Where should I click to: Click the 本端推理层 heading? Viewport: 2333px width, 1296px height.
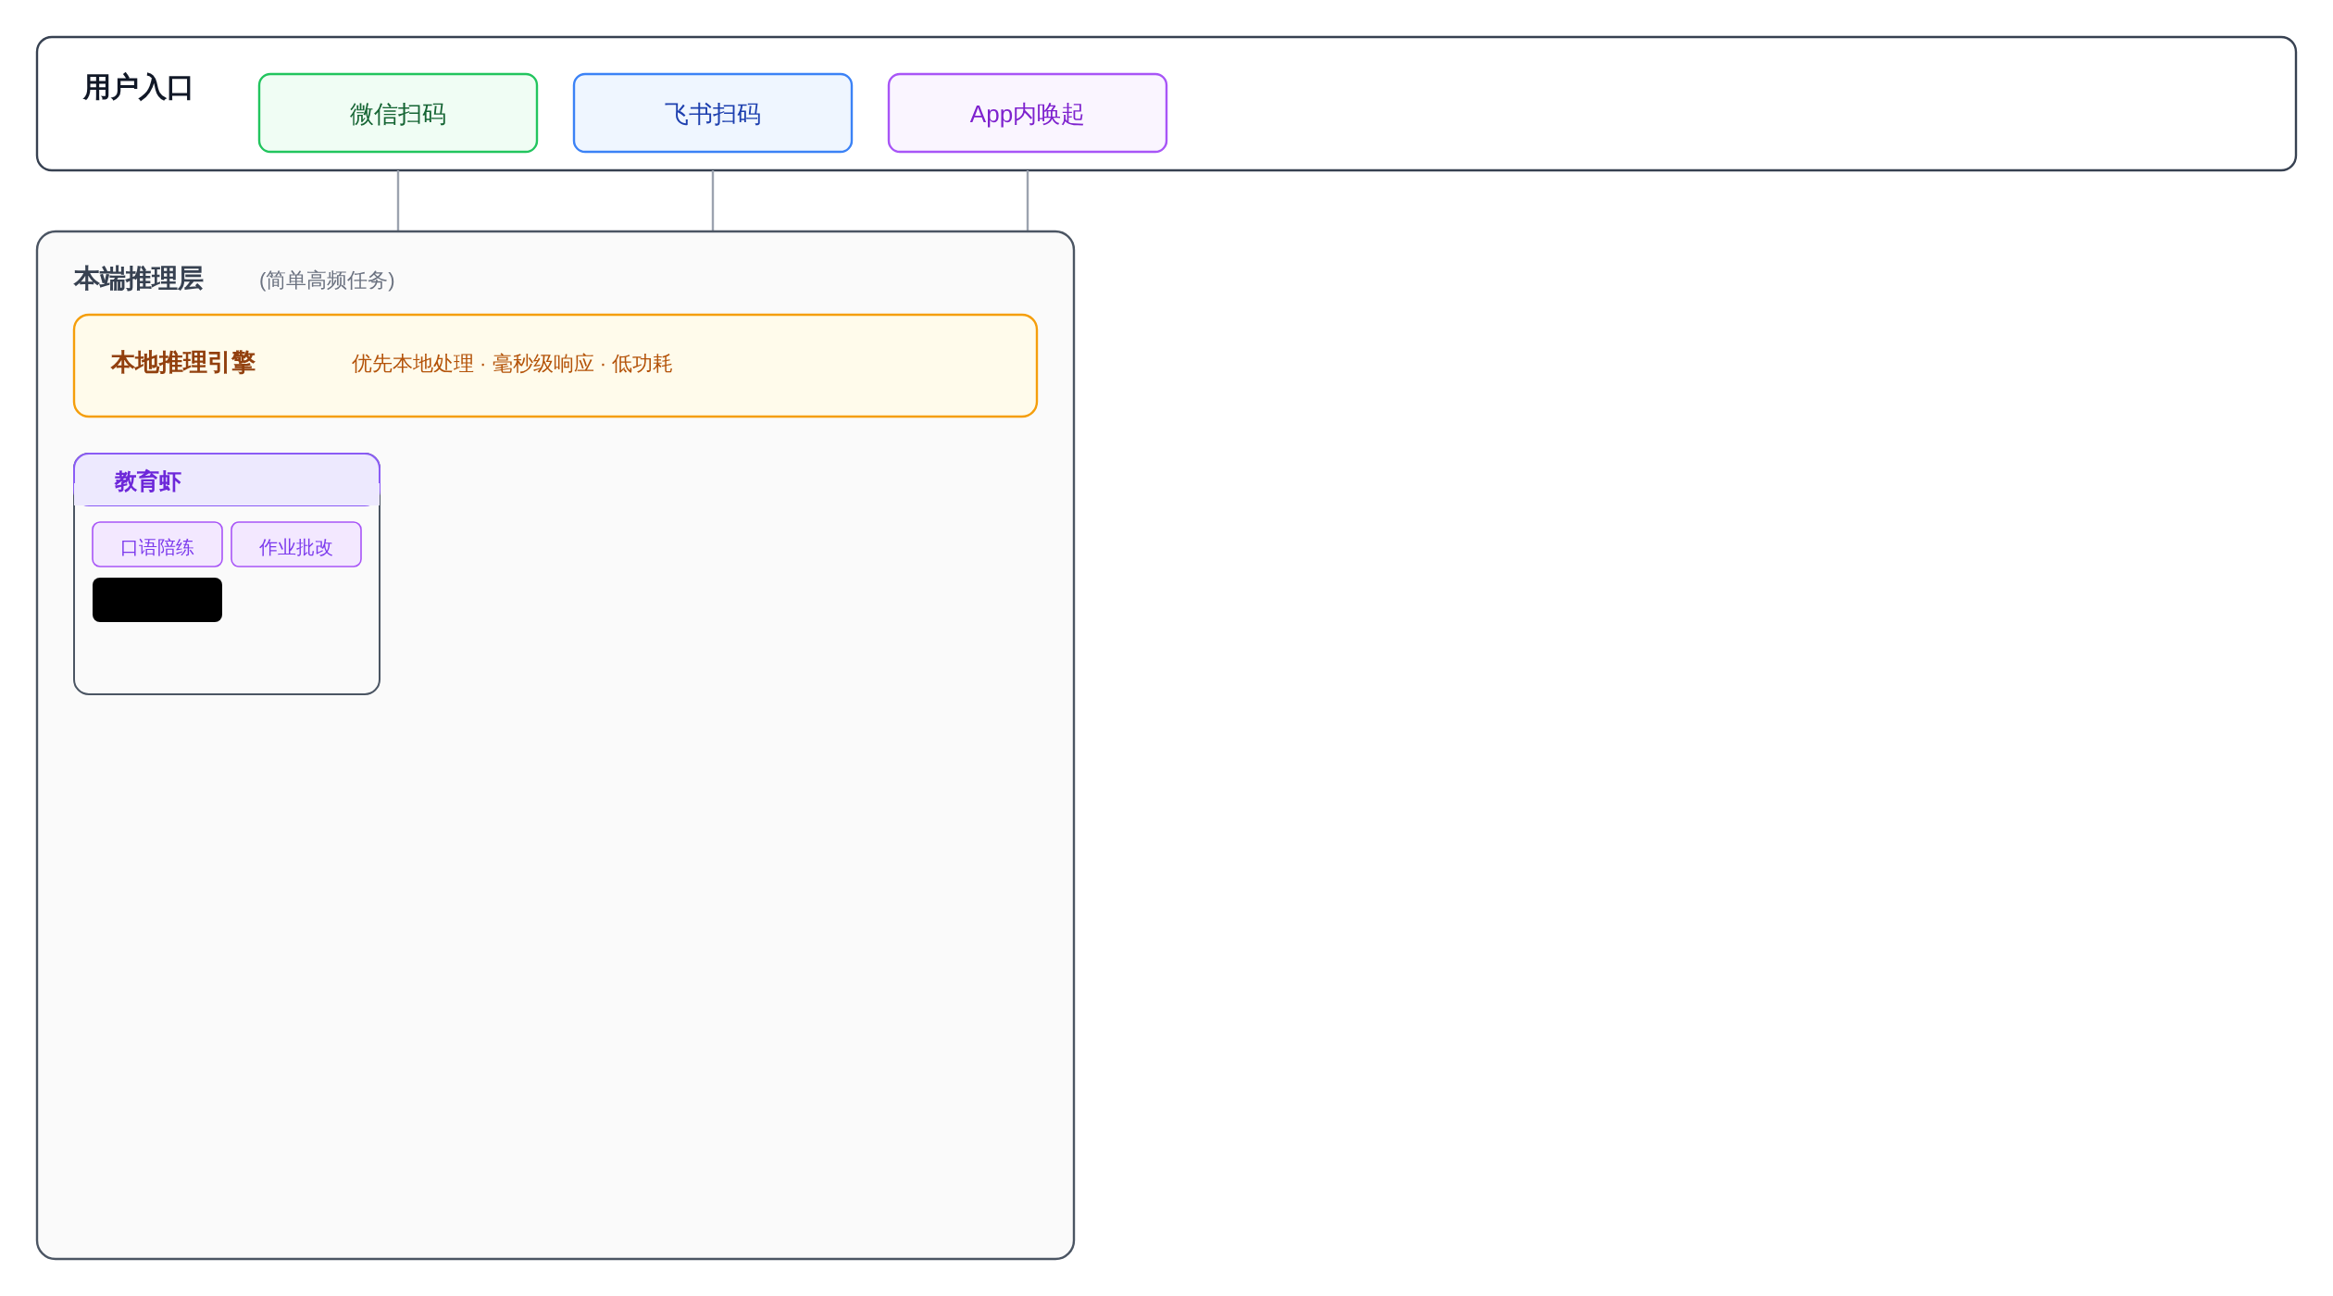pos(138,279)
